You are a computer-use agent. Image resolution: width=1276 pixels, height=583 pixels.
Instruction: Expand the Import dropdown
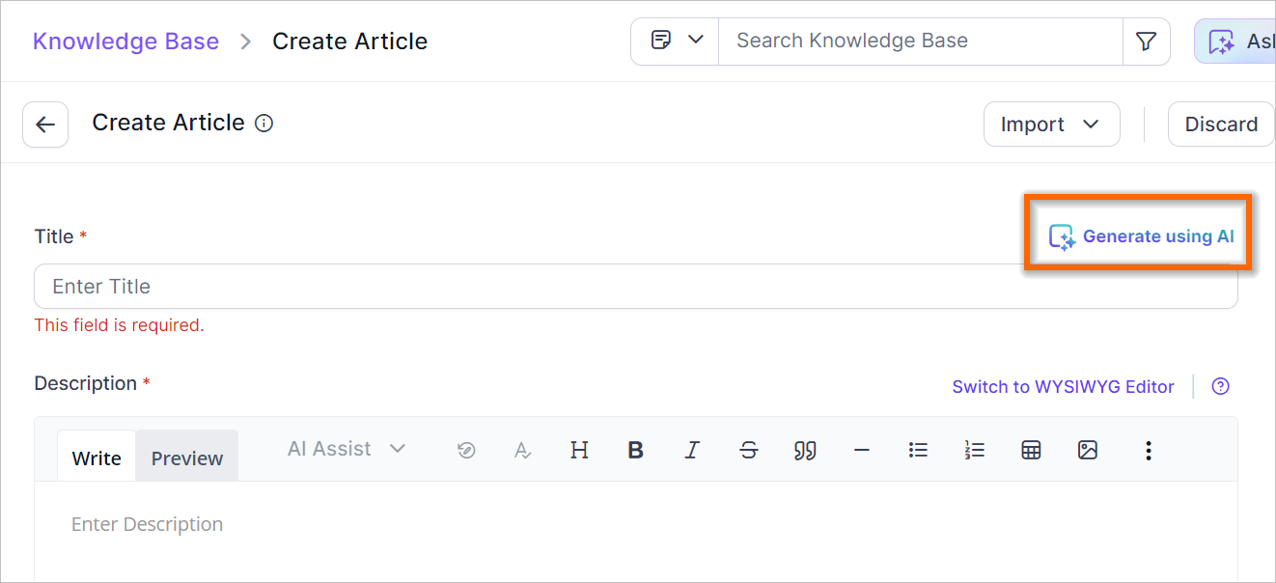(x=1051, y=125)
